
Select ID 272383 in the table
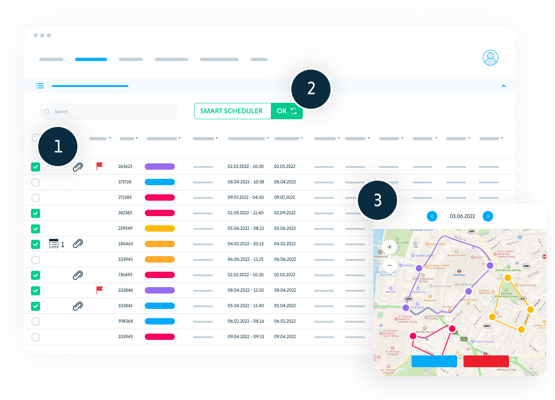point(125,197)
